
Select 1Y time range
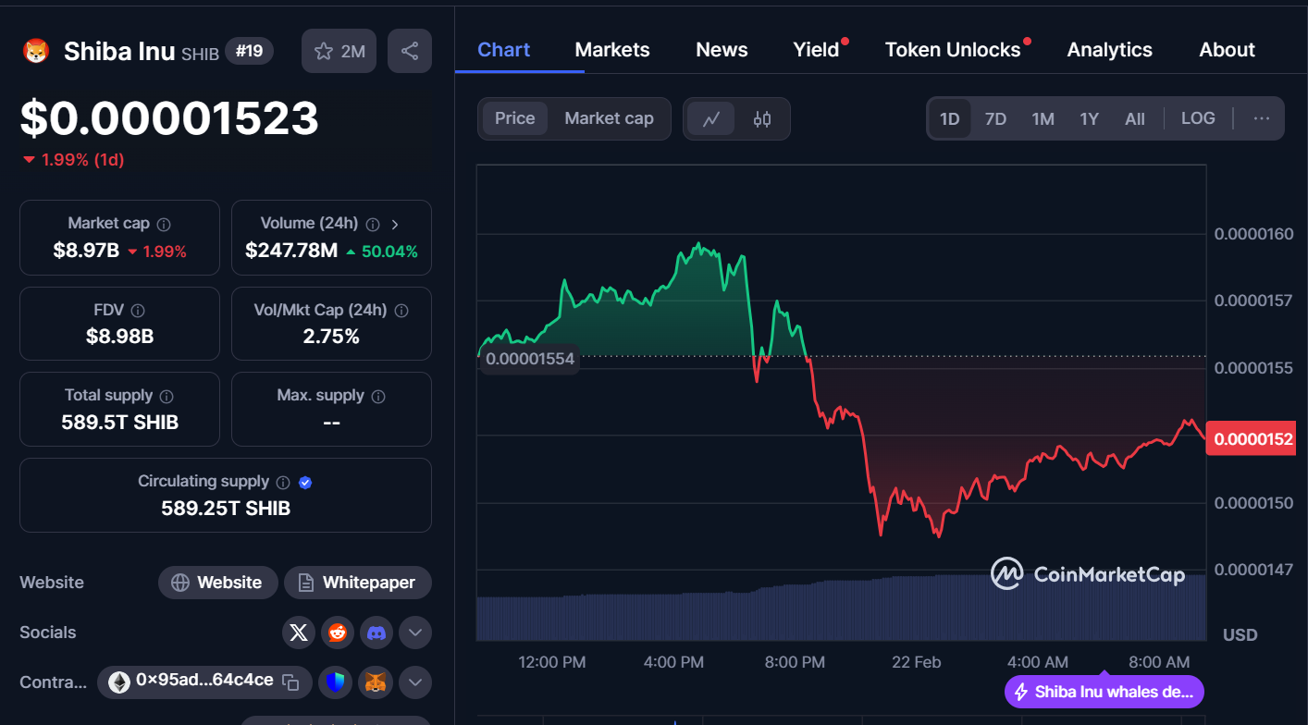1090,118
